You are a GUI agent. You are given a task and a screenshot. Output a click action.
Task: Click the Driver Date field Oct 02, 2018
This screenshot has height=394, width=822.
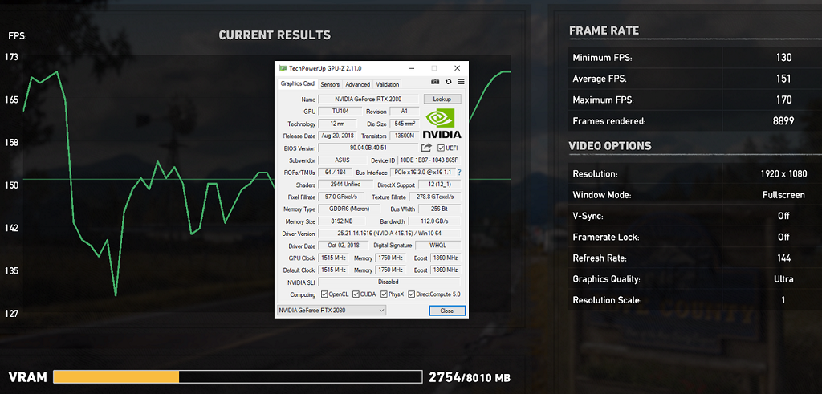[343, 246]
